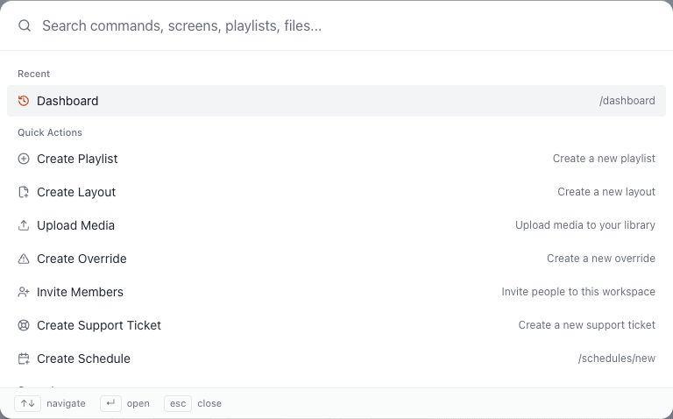Click the 'Create a new layout' description

point(606,191)
